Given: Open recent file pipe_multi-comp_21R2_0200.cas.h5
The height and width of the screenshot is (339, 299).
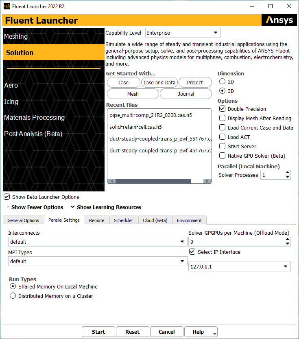Looking at the screenshot, I should (x=159, y=115).
